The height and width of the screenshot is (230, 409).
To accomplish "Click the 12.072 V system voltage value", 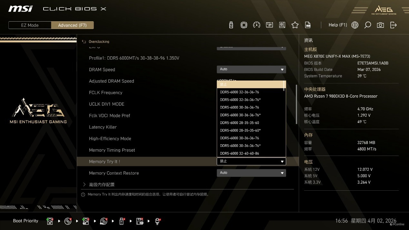I will pyautogui.click(x=365, y=169).
